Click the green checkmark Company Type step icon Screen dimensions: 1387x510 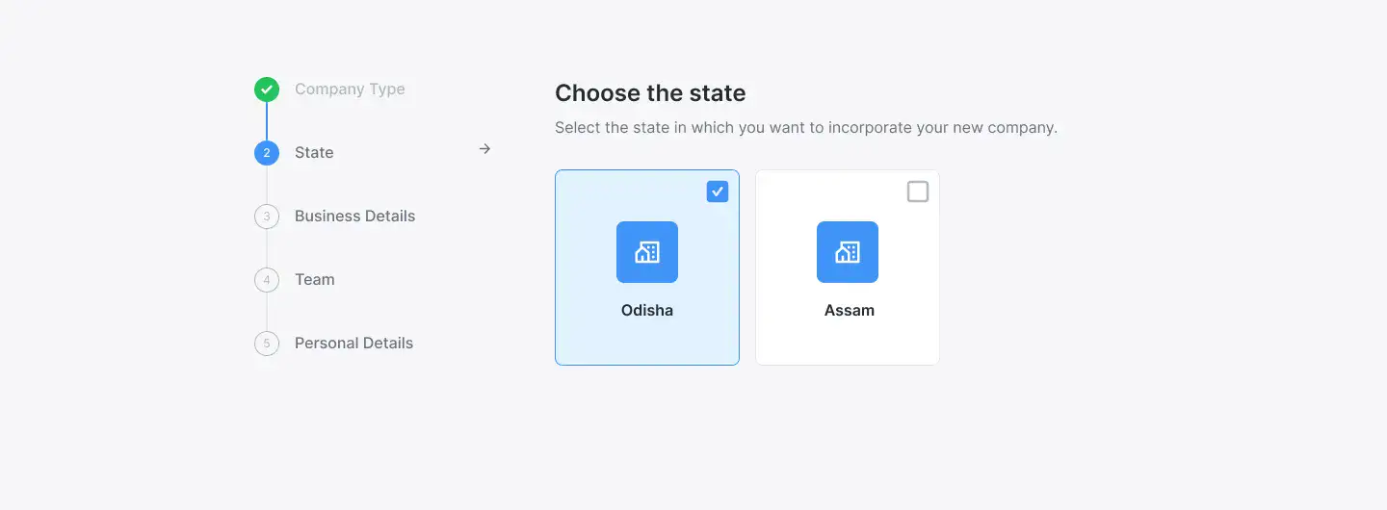[x=267, y=89]
